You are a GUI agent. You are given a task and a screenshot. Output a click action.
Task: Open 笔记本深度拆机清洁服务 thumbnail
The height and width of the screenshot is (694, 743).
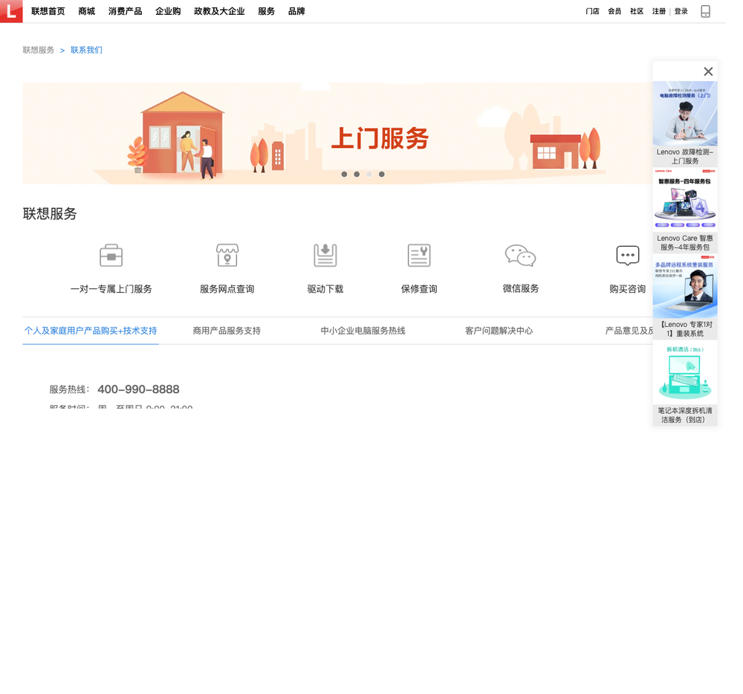[x=685, y=372]
